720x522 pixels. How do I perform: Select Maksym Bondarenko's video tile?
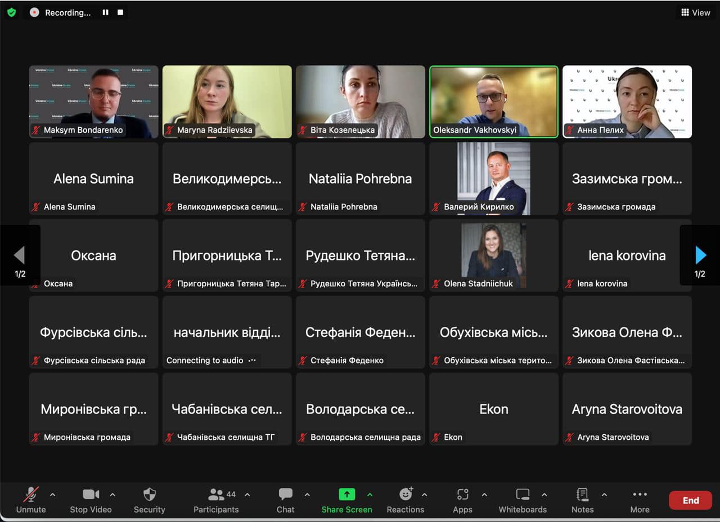94,102
